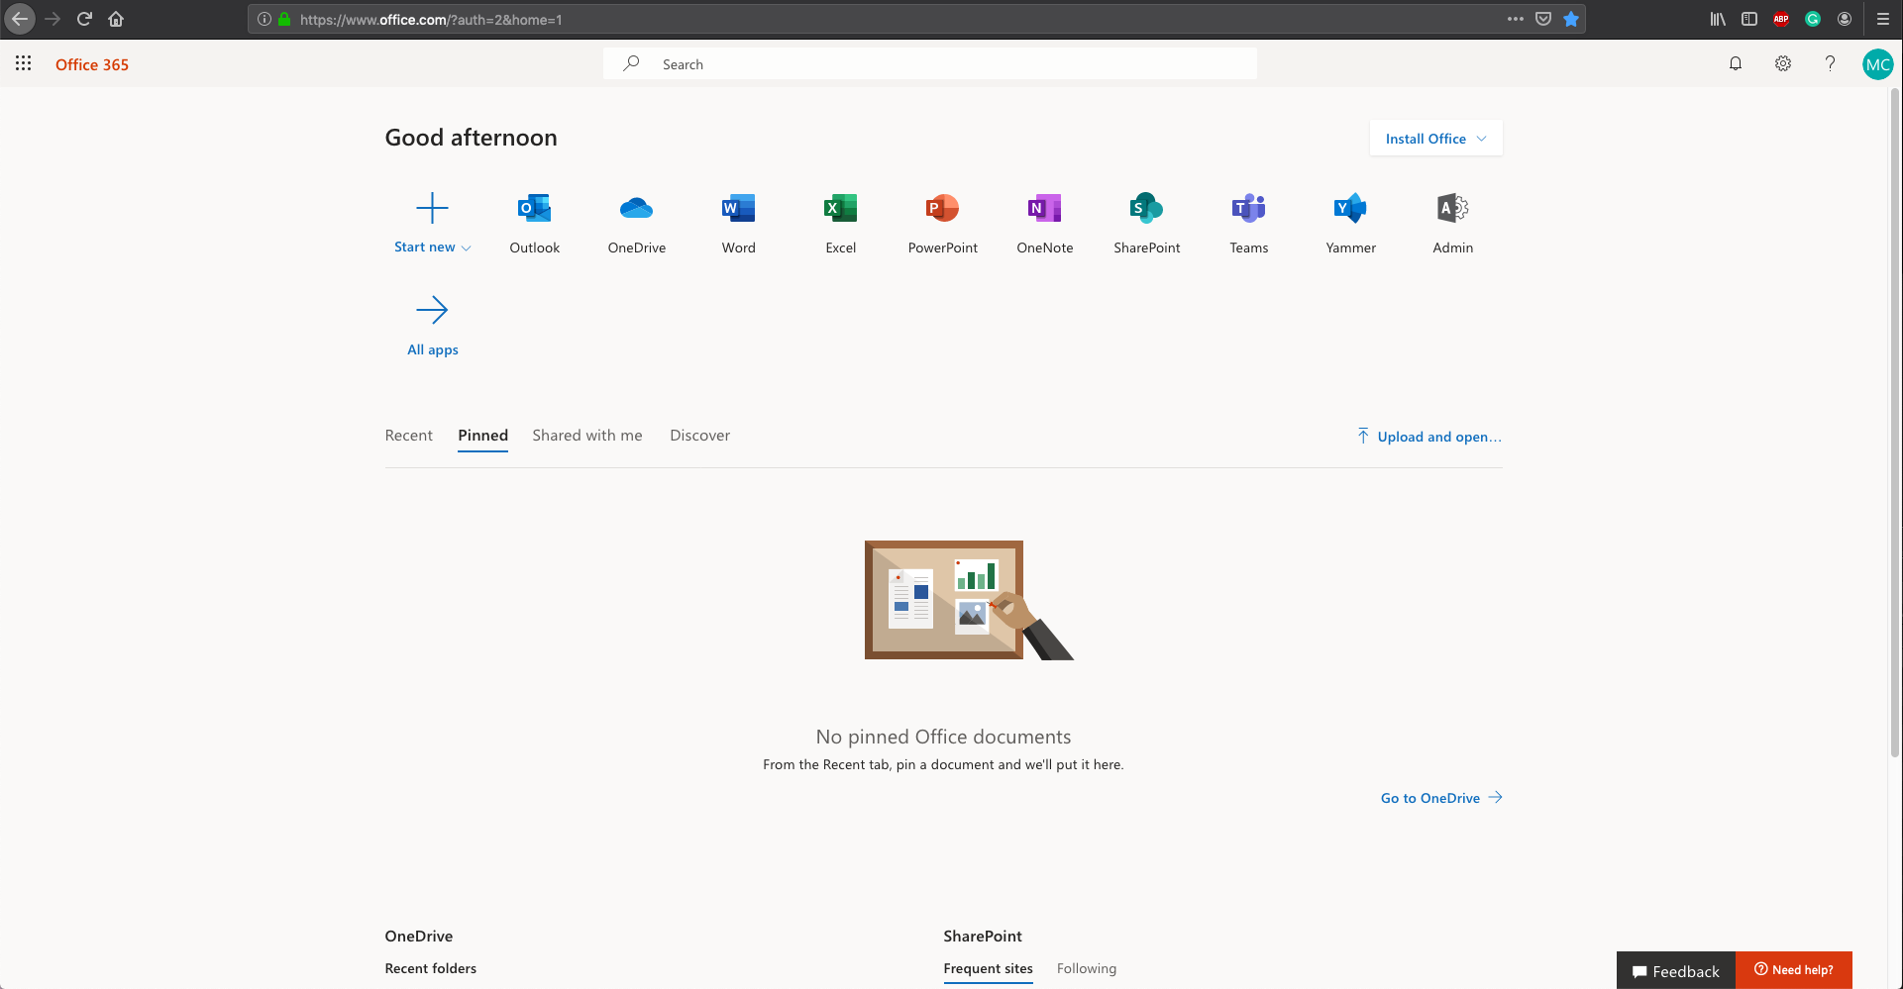Click the All apps arrow icon
The image size is (1903, 989).
(x=432, y=310)
